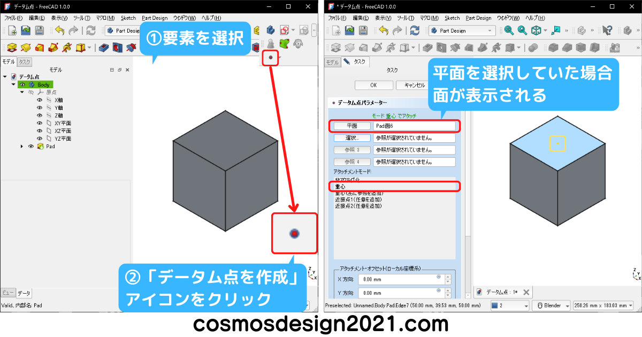Select 近接点1(任意を追加) attachment mode
642x337 pixels.
(x=358, y=200)
